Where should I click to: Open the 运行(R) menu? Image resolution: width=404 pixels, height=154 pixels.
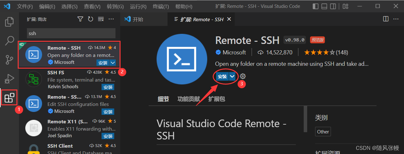[x=138, y=6]
